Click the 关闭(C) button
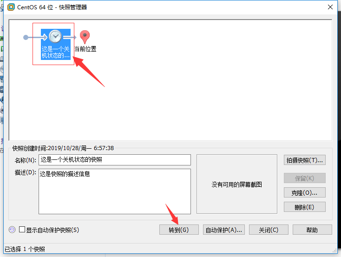Viewport: 341px width, 257px height. pos(269,230)
